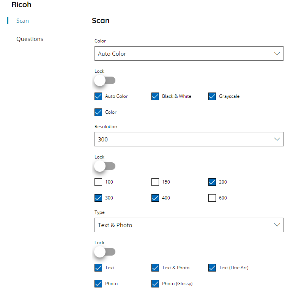293x292 pixels.
Task: Select the Scan item in sidebar
Action: (23, 21)
